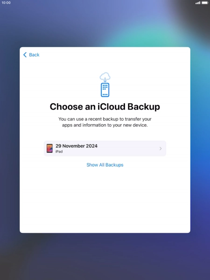
Task: Click the iPad device label under the date
Action: coord(59,151)
